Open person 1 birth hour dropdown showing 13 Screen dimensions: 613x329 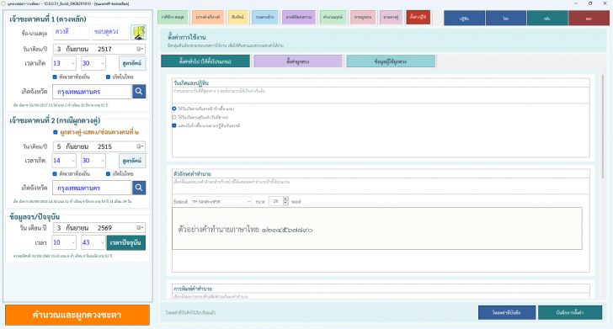[64, 63]
